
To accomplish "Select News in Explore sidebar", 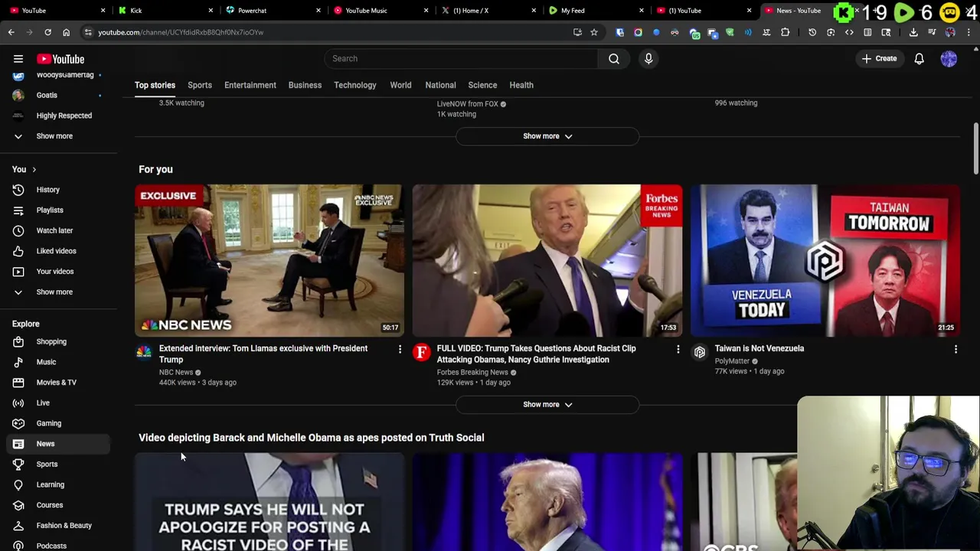I will pyautogui.click(x=59, y=444).
